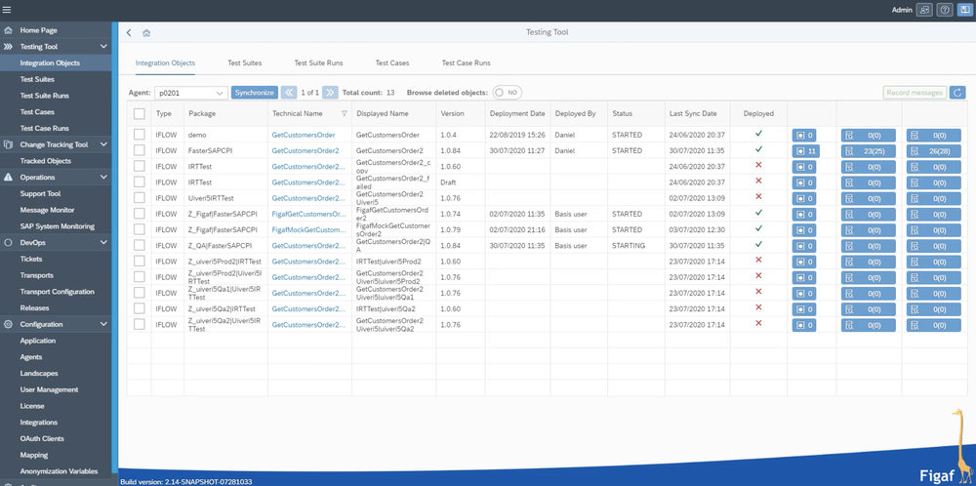The height and width of the screenshot is (486, 976).
Task: Click the DevOps circle icon in the sidebar
Action: point(8,243)
